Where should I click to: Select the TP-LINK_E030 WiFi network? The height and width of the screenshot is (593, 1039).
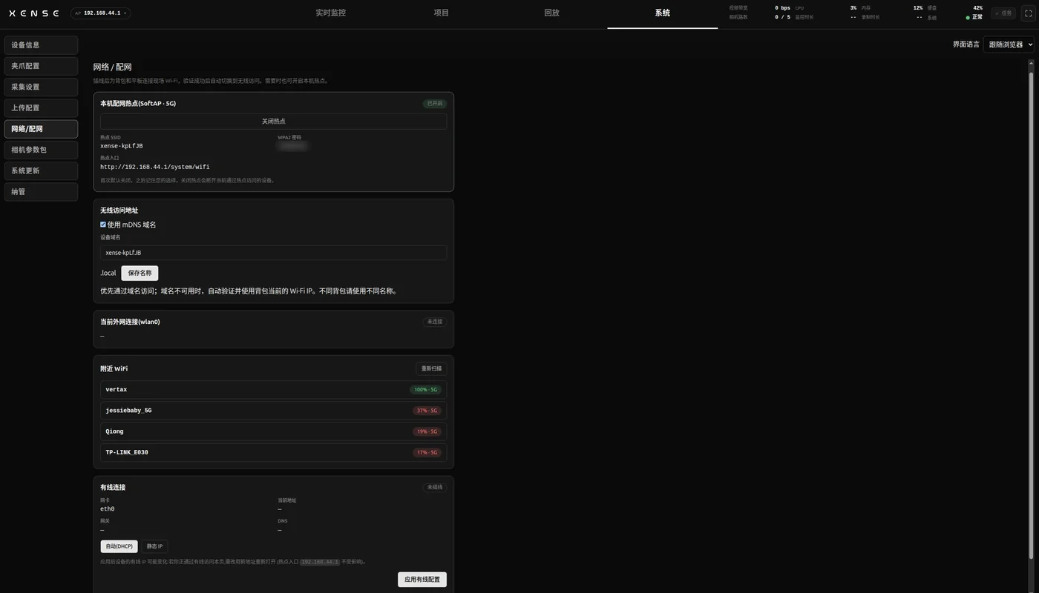273,452
